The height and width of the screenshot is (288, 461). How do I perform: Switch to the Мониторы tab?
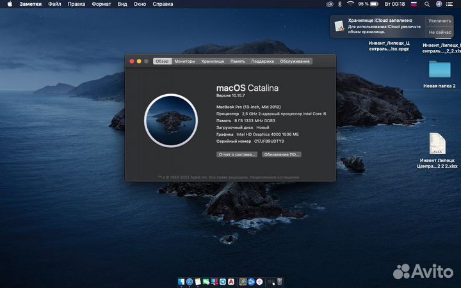pyautogui.click(x=184, y=61)
